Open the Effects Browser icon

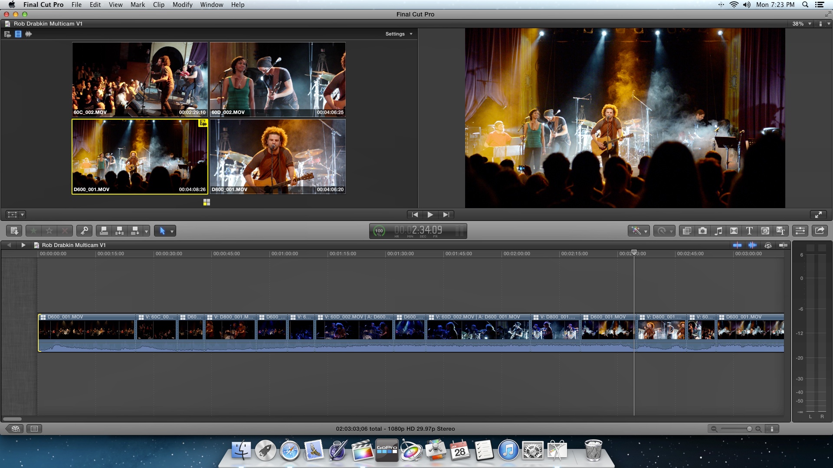click(686, 231)
